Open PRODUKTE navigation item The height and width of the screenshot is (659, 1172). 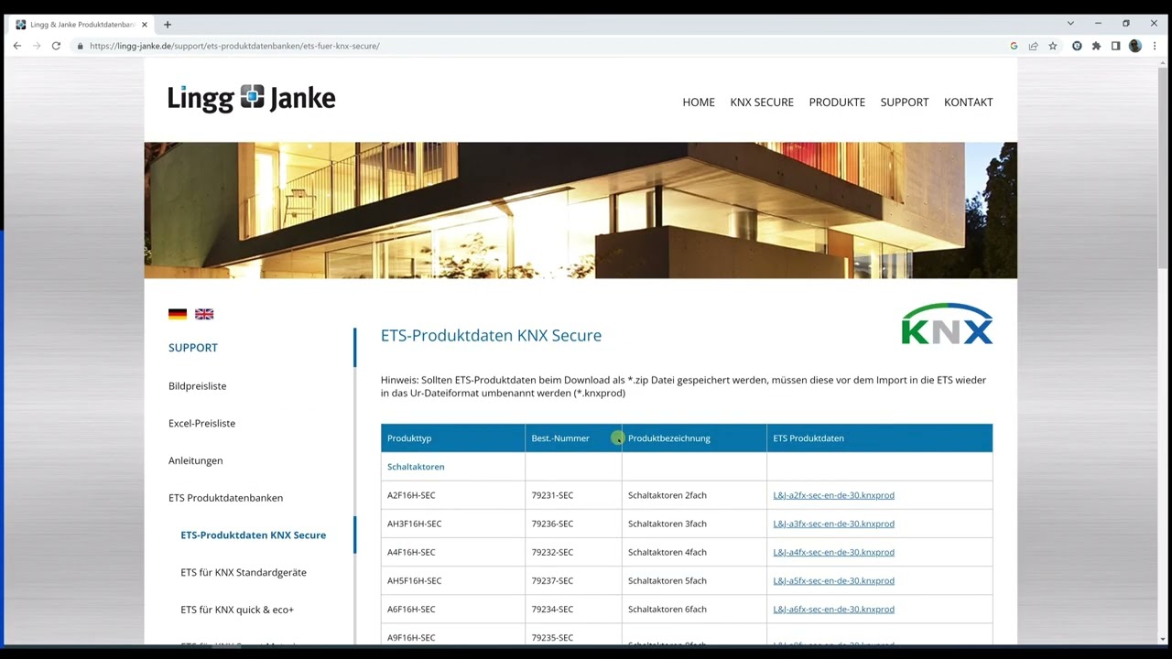coord(837,103)
